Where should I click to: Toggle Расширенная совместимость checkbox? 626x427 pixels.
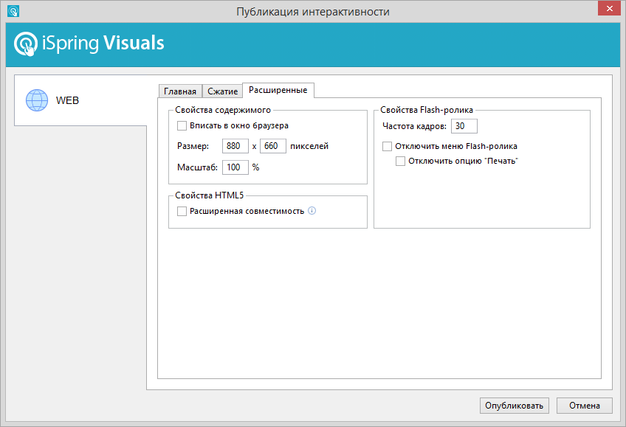click(x=182, y=211)
